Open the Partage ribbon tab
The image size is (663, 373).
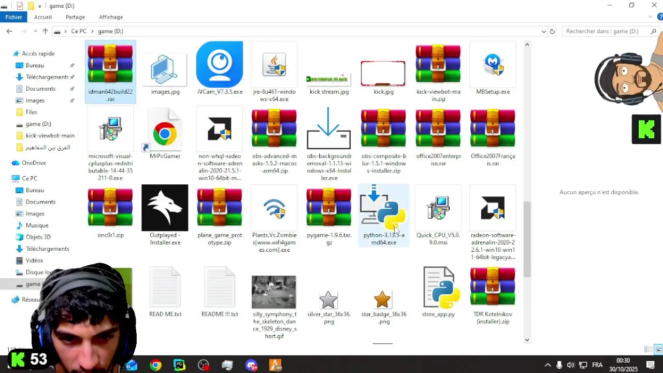75,17
